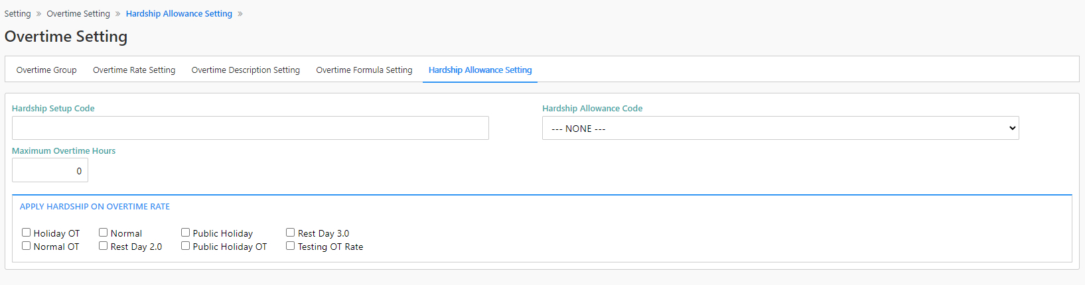The image size is (1085, 285).
Task: Navigate to Overtime Setting breadcrumb
Action: 78,14
